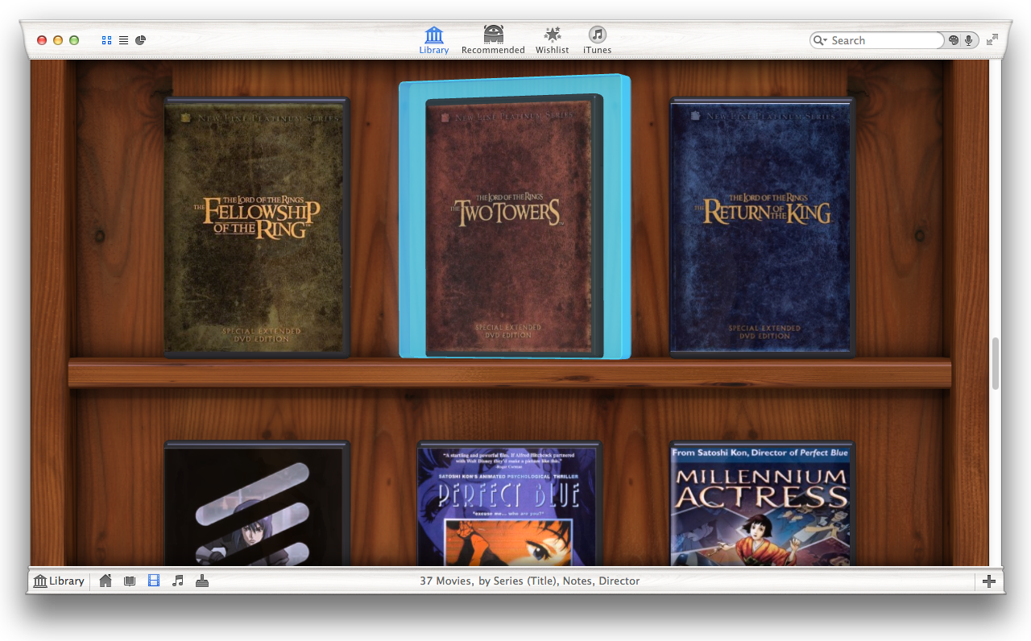Select the Millennium Actress DVD cover
The image size is (1031, 641).
(763, 503)
